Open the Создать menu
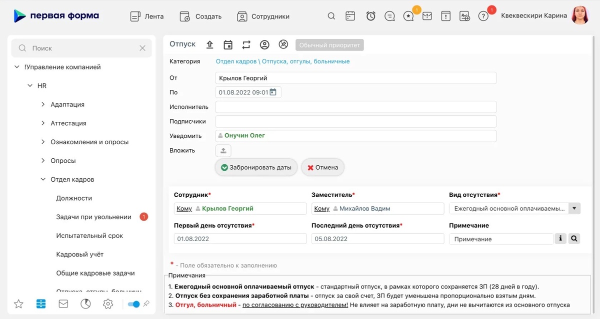Screen dimensions: 600x319 (x=200, y=16)
